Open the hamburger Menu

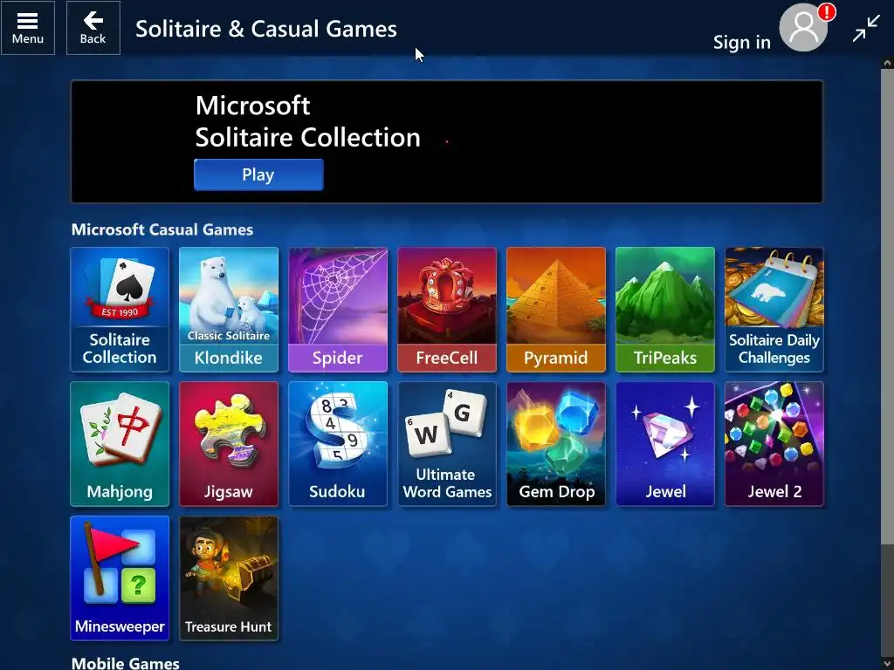(x=27, y=28)
